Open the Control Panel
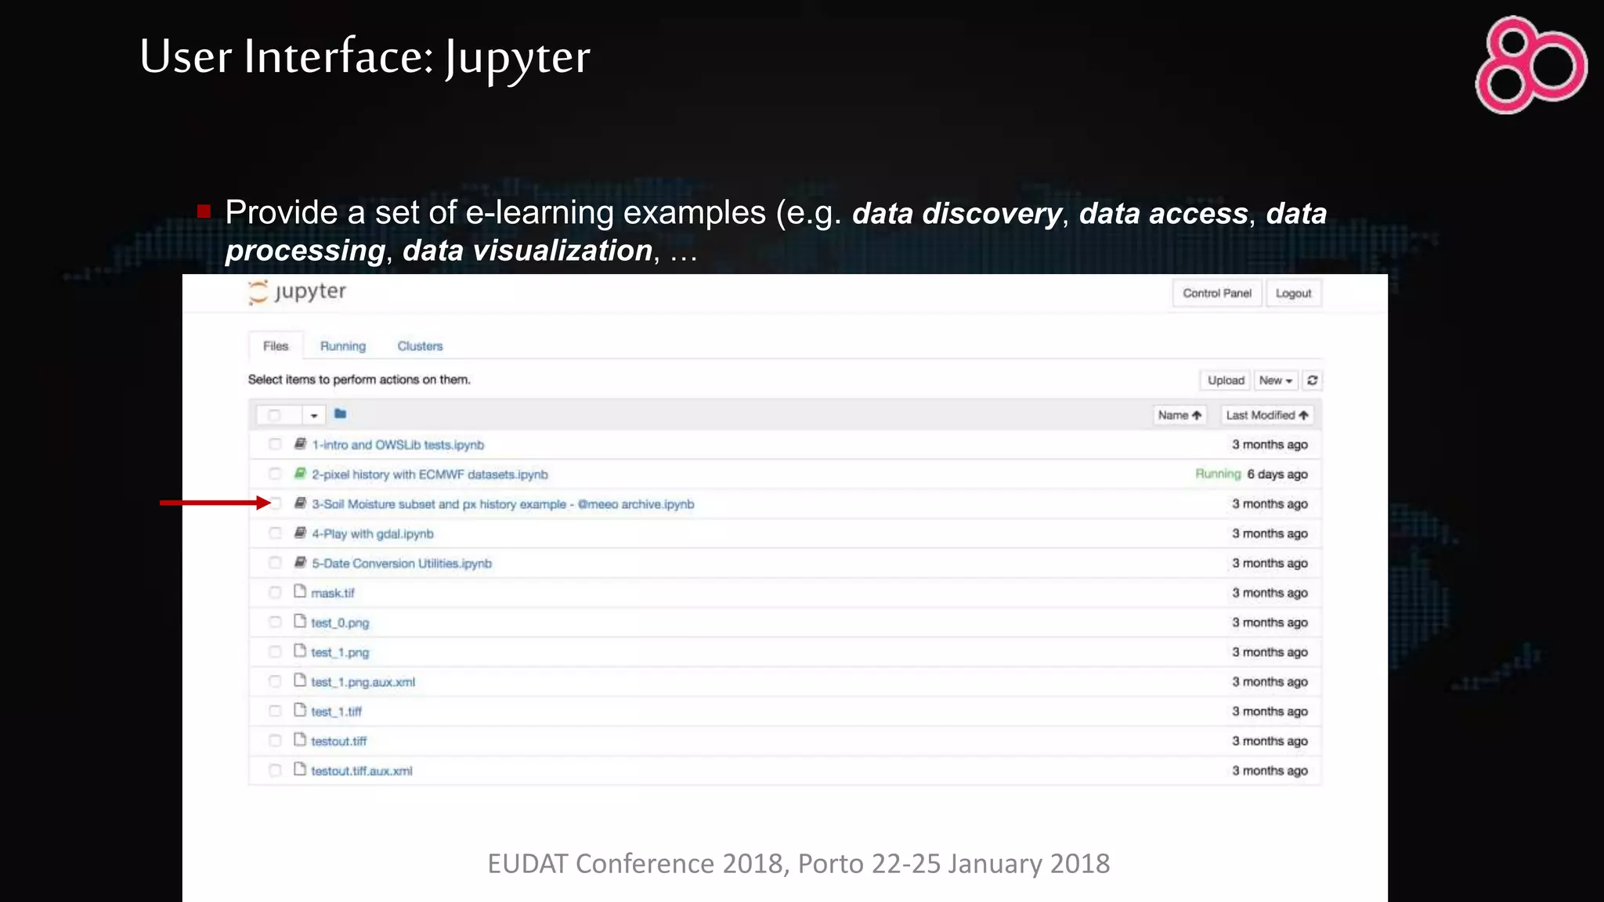 coord(1217,294)
